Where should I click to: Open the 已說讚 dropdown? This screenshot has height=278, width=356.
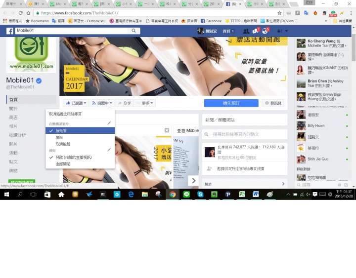coord(76,103)
